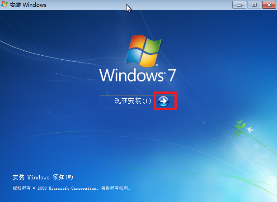Click the blue arrow icon beside 现在安装
Viewport: 277px width, 202px height.
tap(164, 101)
